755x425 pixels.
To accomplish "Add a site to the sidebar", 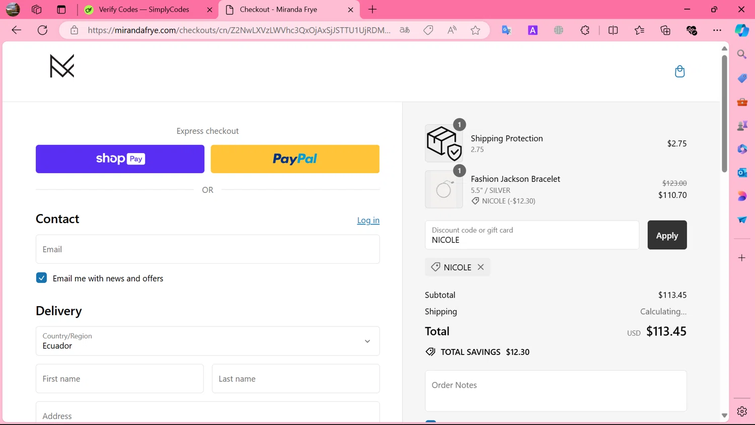I will pos(742,258).
